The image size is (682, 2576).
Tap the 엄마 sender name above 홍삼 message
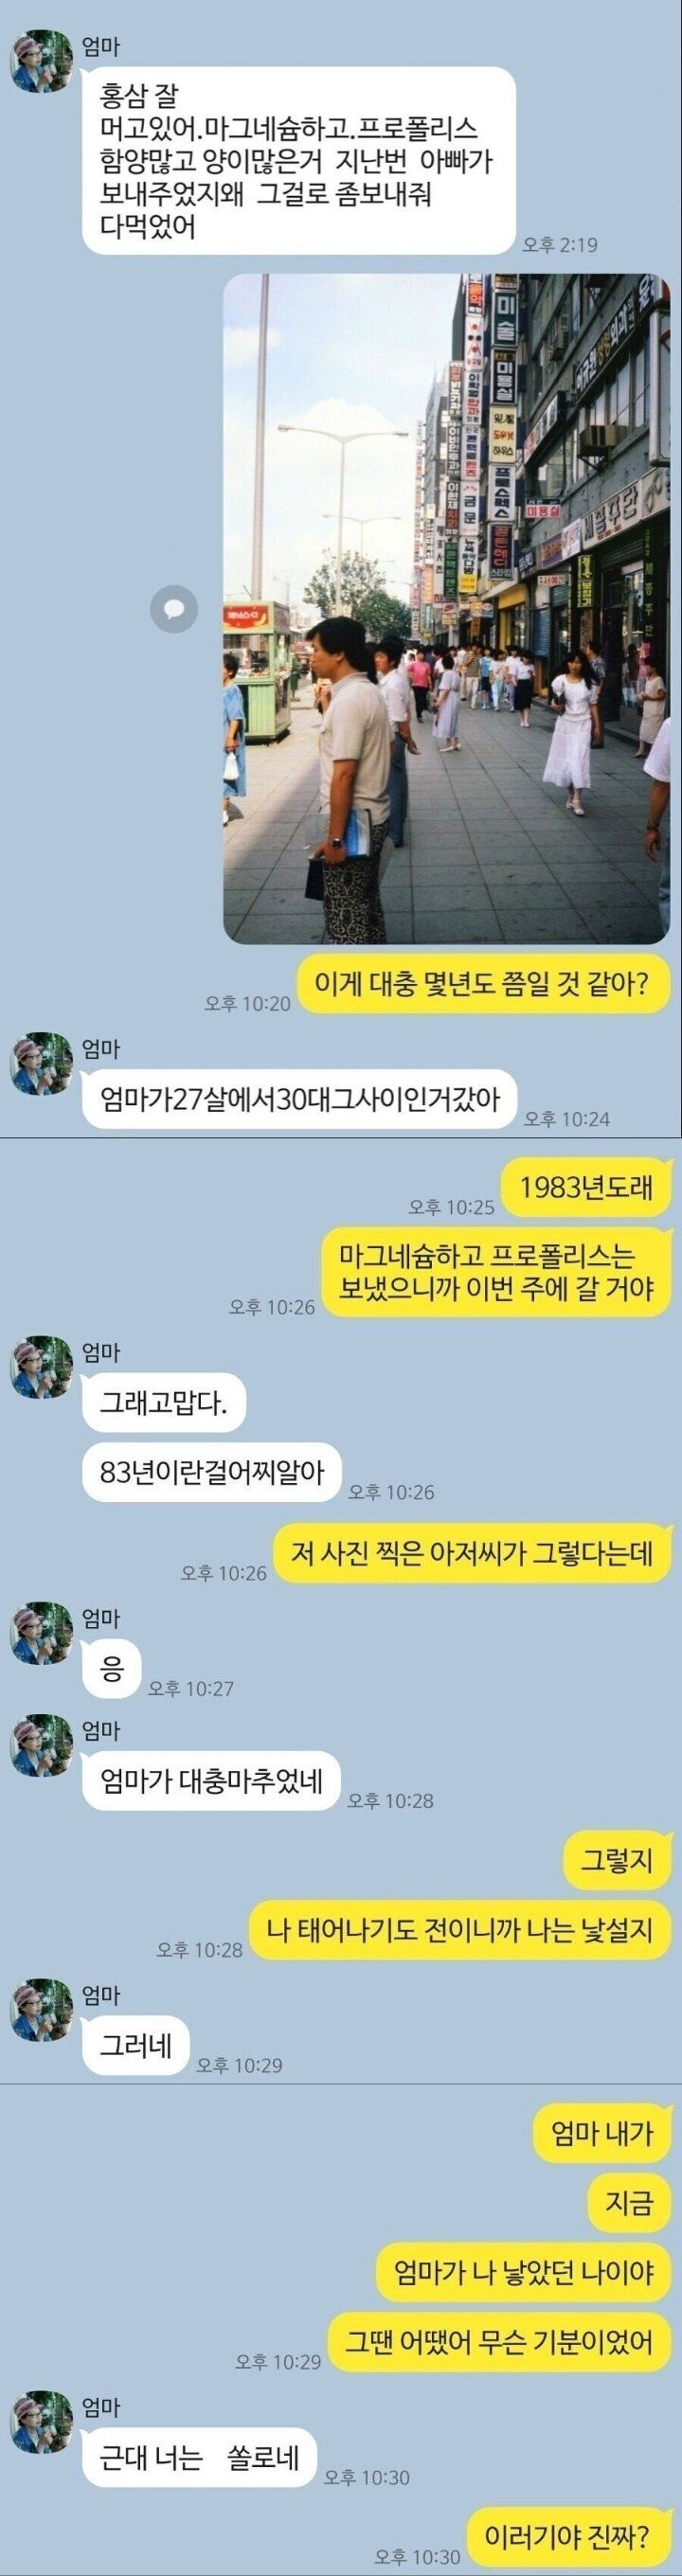coord(101,46)
